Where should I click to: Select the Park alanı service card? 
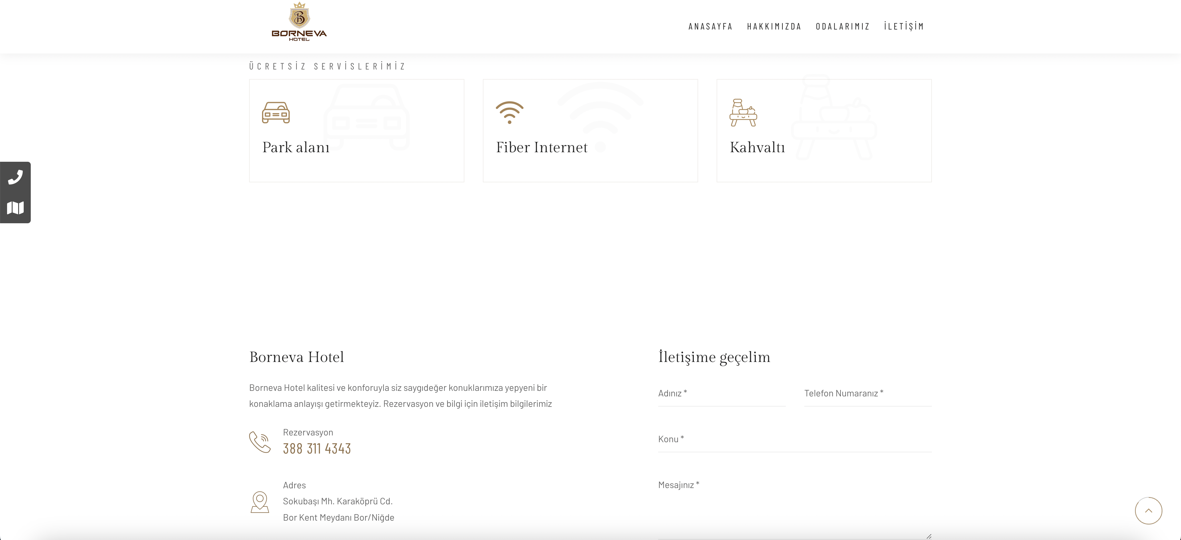356,131
